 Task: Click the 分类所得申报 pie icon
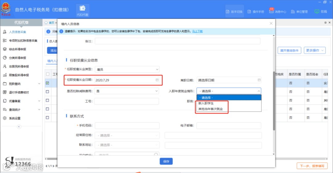5,58
